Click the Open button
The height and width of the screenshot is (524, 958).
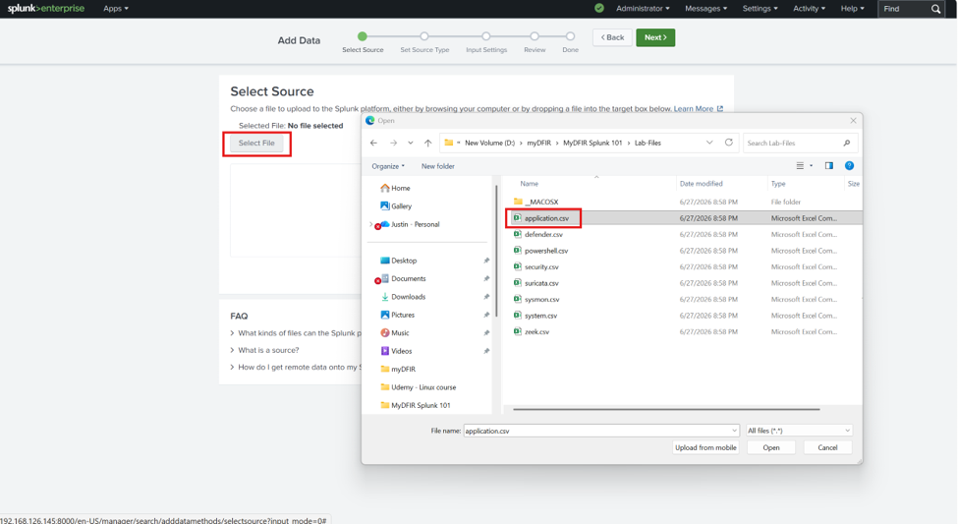pos(771,447)
